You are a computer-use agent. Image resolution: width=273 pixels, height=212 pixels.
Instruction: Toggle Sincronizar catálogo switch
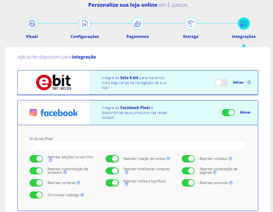36,195
